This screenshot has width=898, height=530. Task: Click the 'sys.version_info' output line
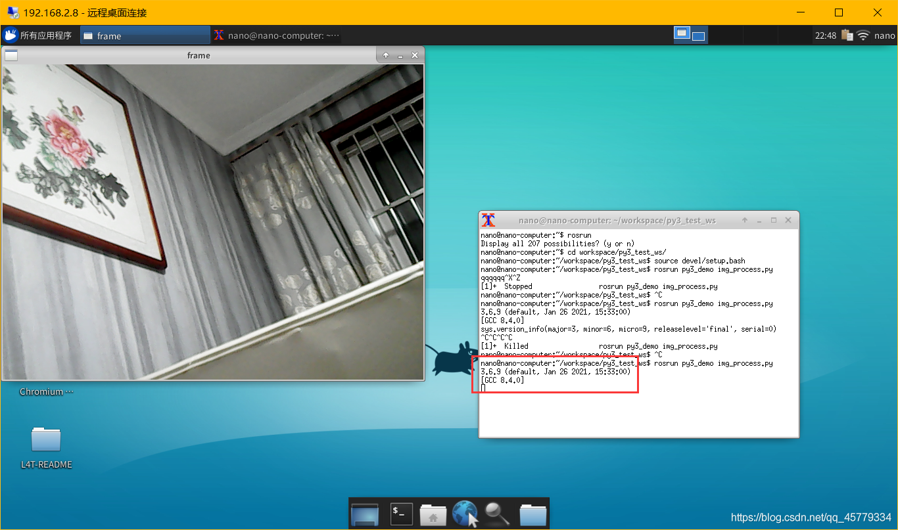click(x=628, y=329)
